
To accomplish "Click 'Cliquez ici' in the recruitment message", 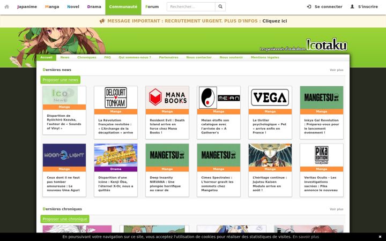I will pyautogui.click(x=274, y=21).
